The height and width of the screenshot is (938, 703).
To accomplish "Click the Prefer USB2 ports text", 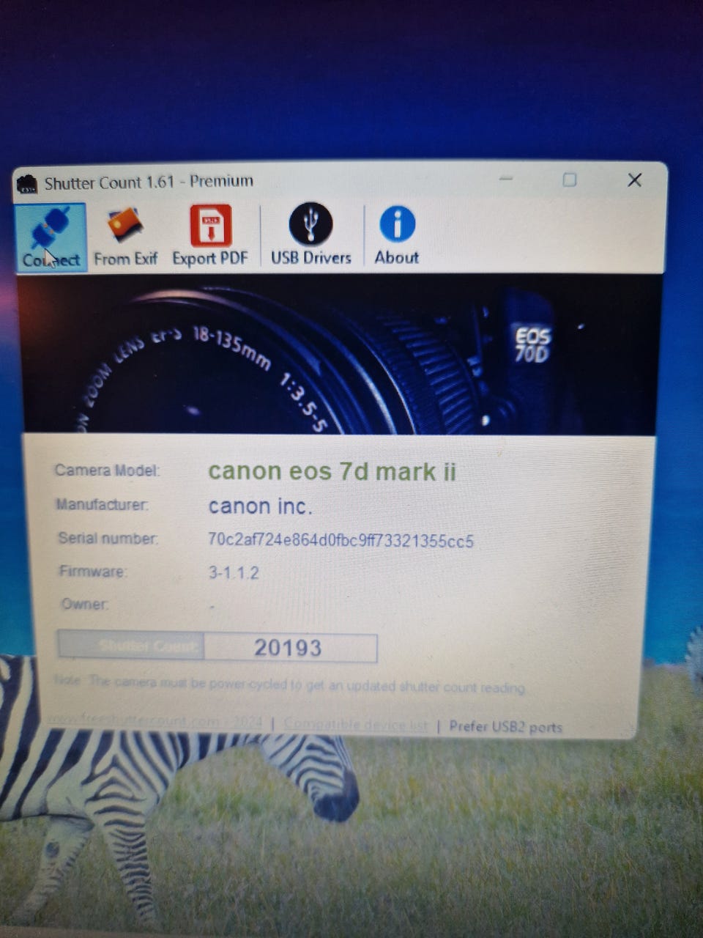I will (505, 727).
